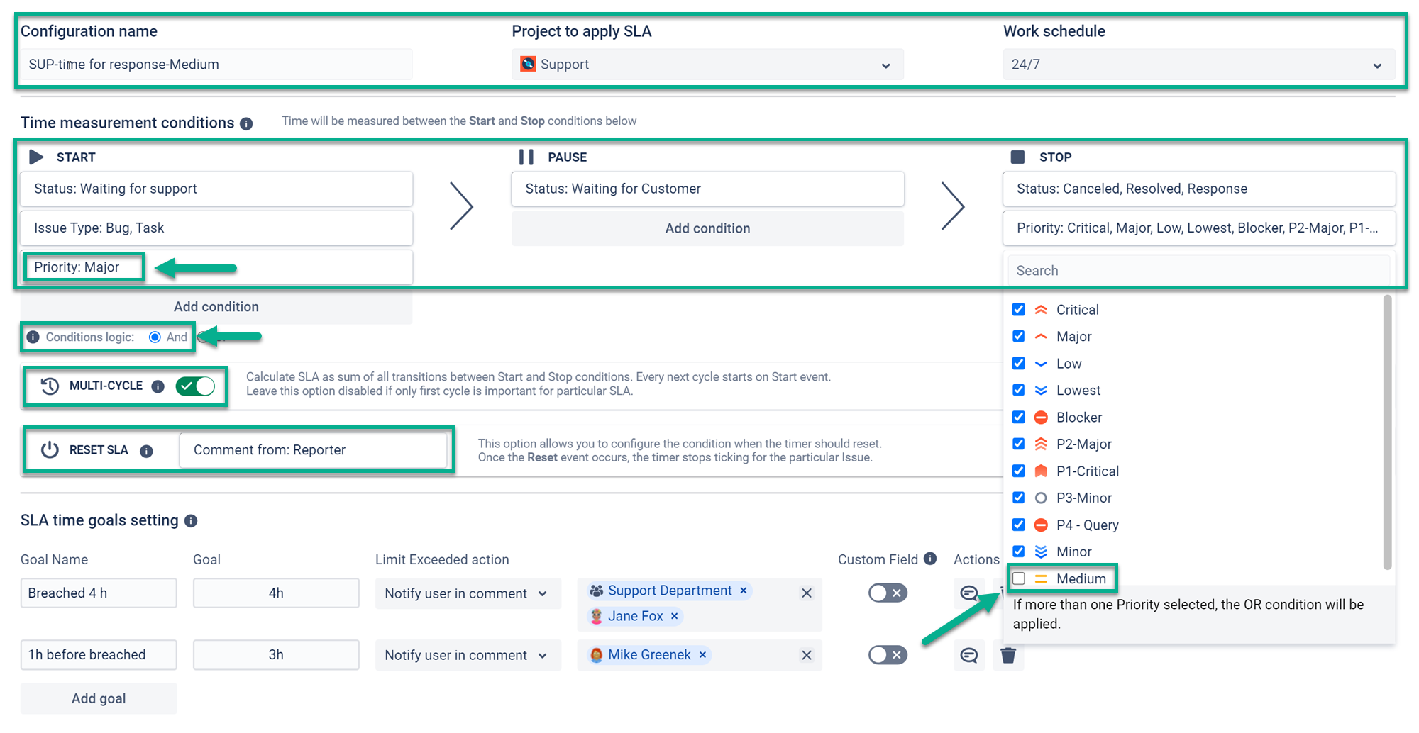
Task: Uncheck the Critical priority checkbox
Action: [x=1019, y=310]
